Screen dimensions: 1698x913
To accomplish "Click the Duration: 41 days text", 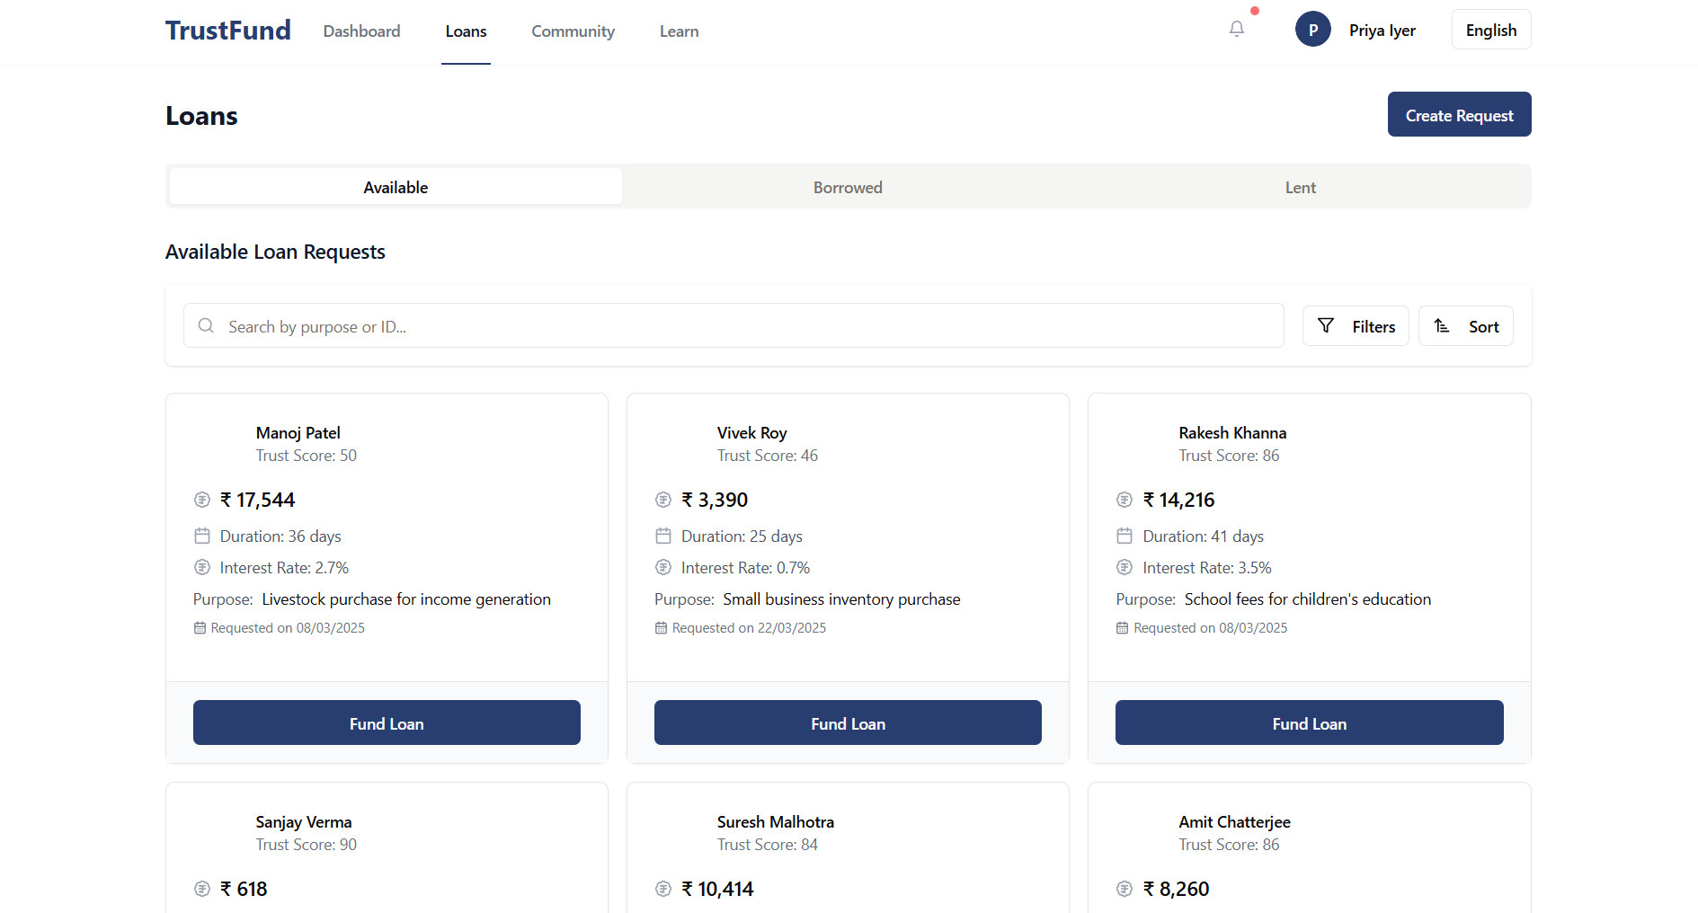I will pyautogui.click(x=1203, y=536).
